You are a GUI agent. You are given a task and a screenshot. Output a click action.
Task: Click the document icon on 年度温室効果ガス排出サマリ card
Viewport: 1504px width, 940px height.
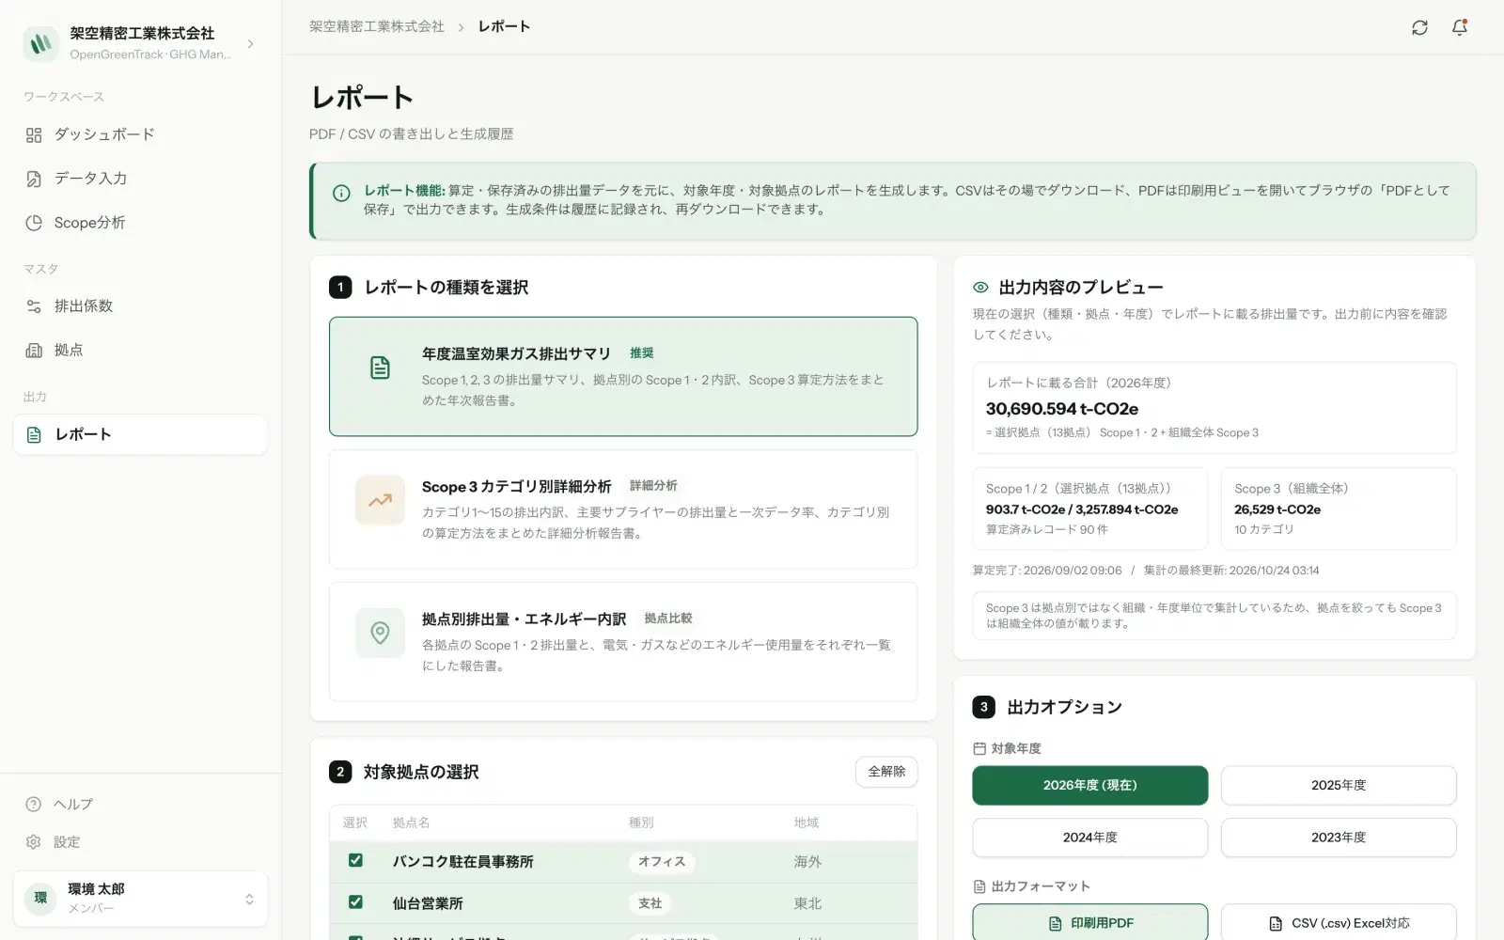click(x=380, y=368)
